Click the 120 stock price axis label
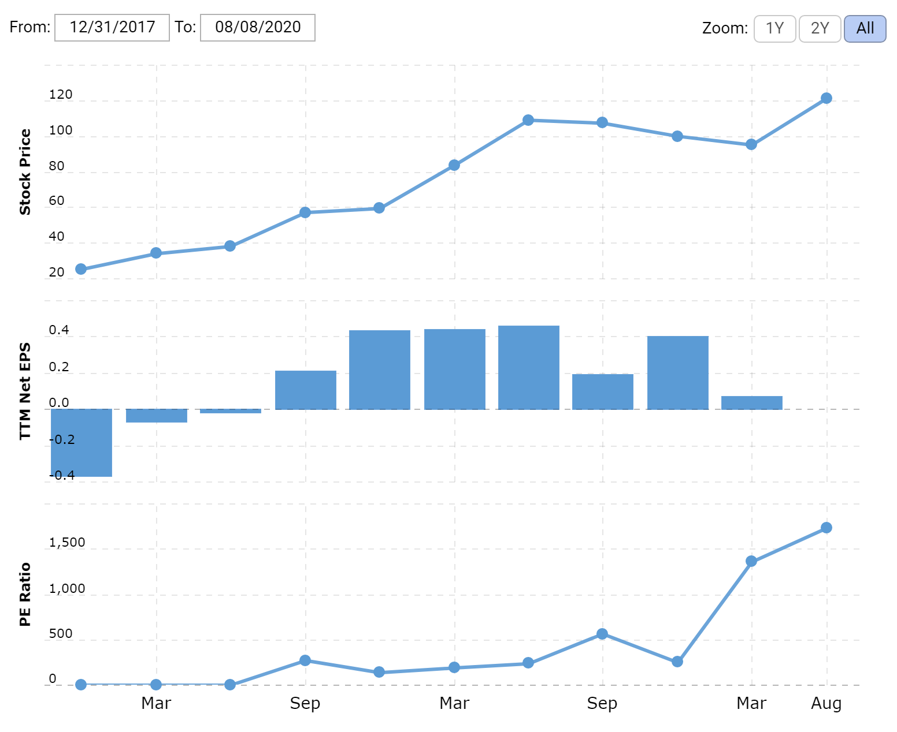The width and height of the screenshot is (897, 732). click(x=61, y=95)
